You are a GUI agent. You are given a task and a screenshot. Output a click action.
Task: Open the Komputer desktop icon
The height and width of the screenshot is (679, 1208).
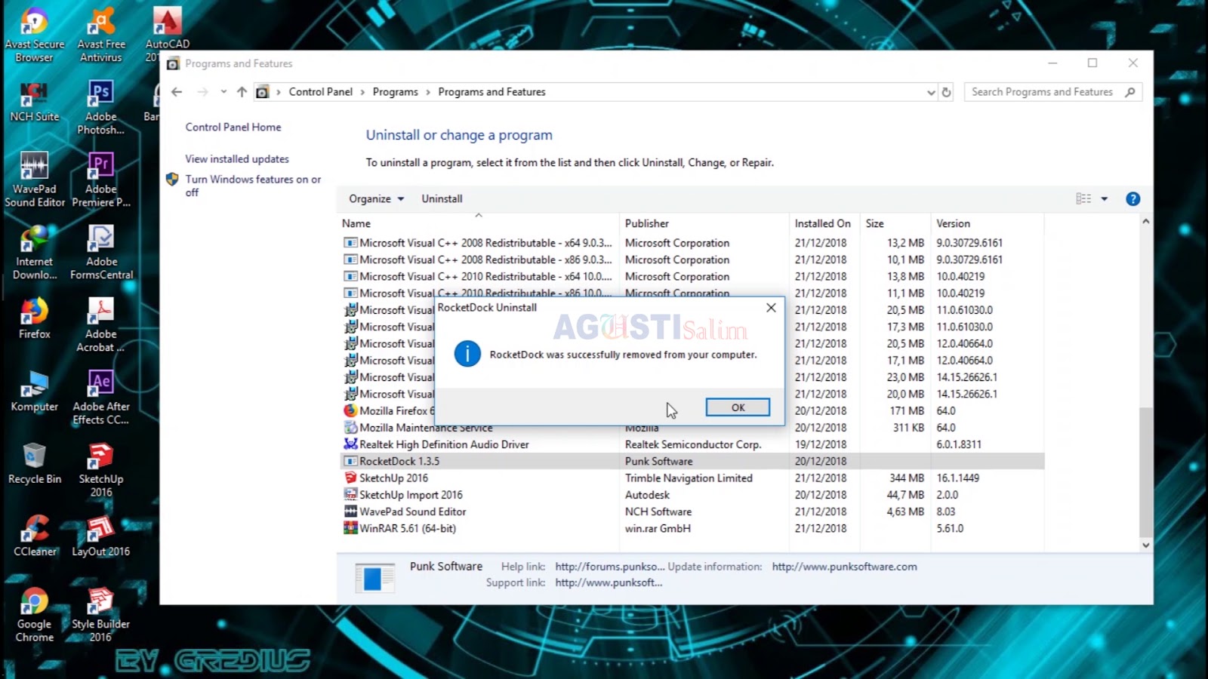(x=35, y=391)
